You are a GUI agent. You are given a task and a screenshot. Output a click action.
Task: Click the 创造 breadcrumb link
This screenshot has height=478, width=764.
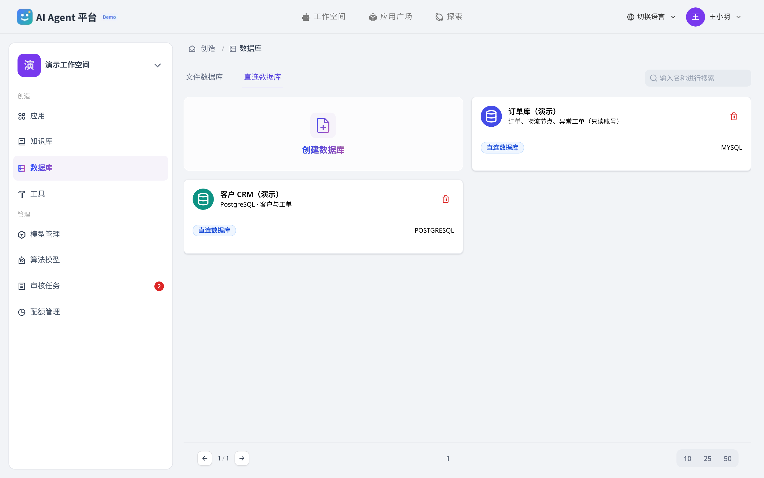coord(208,48)
